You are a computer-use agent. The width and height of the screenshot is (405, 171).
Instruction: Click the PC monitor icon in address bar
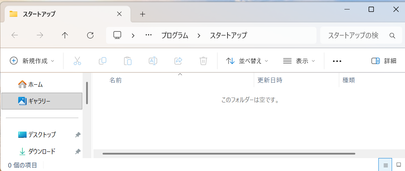click(118, 35)
